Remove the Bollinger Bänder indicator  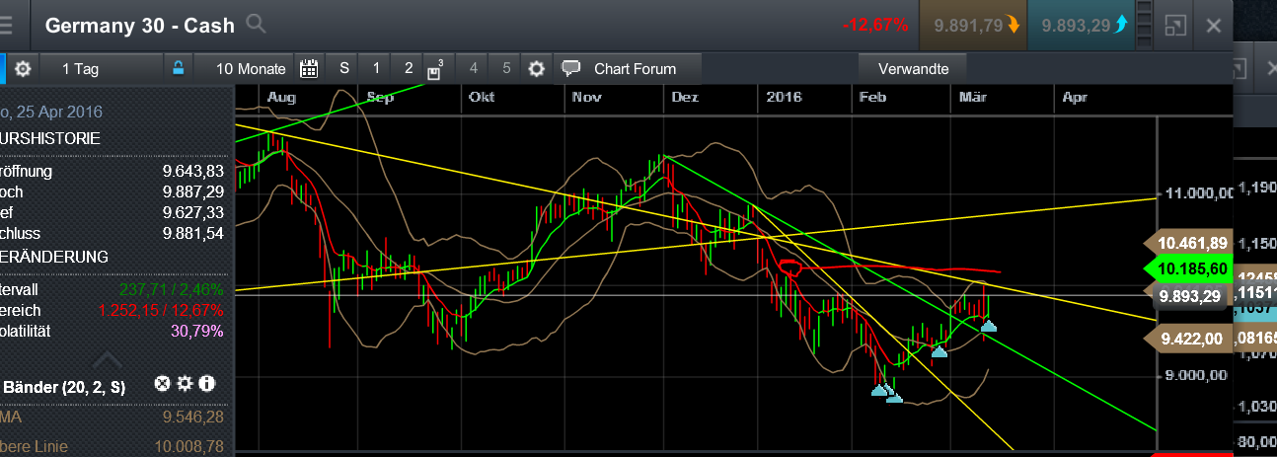[x=162, y=383]
